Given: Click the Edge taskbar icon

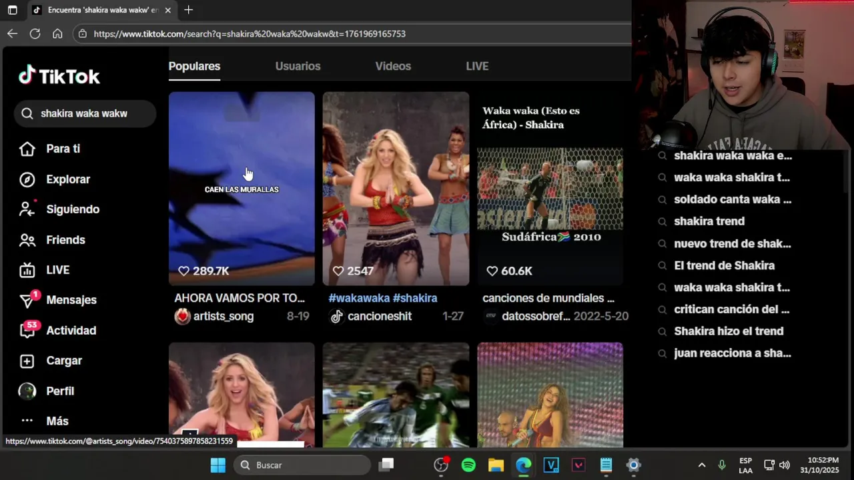Looking at the screenshot, I should click(524, 465).
